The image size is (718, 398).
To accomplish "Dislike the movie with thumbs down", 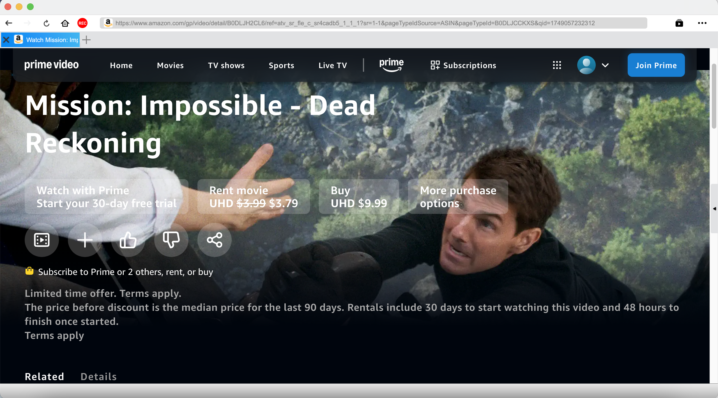I will [171, 240].
